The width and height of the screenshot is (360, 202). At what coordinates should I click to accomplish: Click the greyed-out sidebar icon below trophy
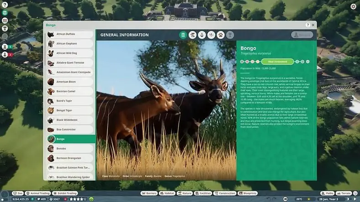pyautogui.click(x=5, y=36)
